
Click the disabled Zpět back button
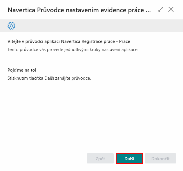point(100,159)
